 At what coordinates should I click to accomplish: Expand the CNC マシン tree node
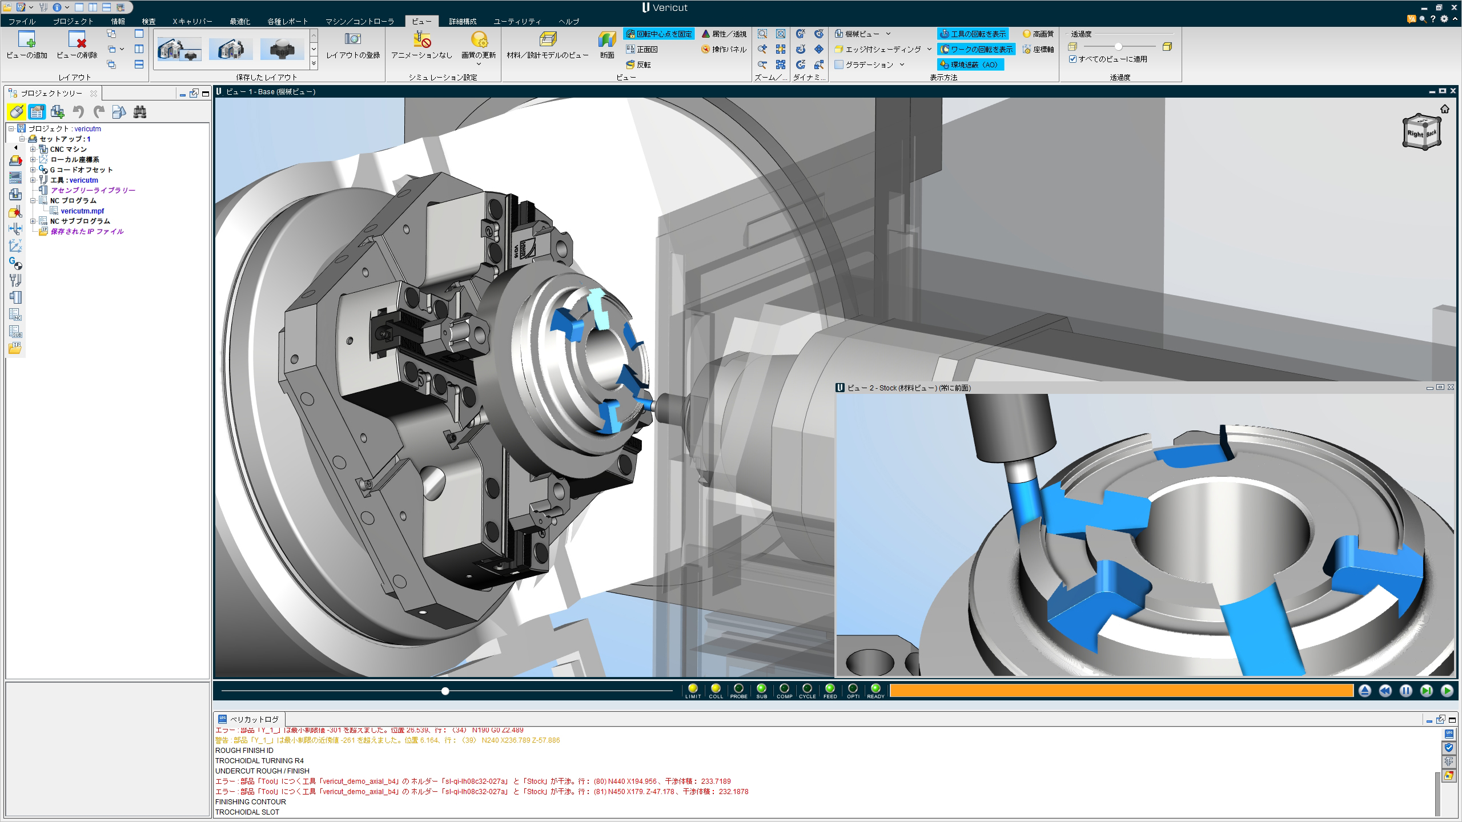click(33, 150)
